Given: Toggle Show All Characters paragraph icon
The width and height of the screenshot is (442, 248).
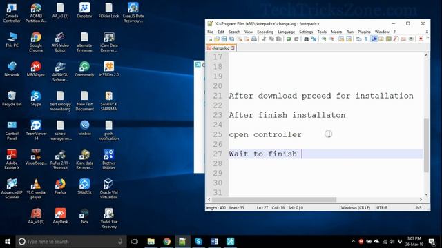Looking at the screenshot, I should coord(366,39).
